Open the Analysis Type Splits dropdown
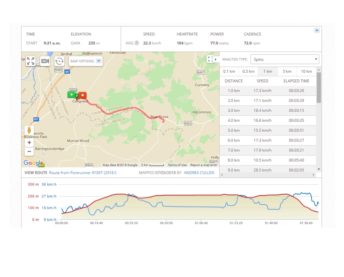 [285, 59]
